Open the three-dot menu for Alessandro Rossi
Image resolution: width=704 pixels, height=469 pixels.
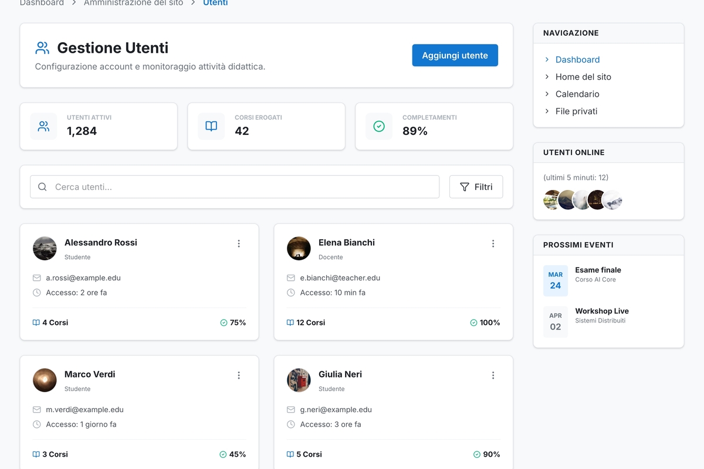(239, 243)
